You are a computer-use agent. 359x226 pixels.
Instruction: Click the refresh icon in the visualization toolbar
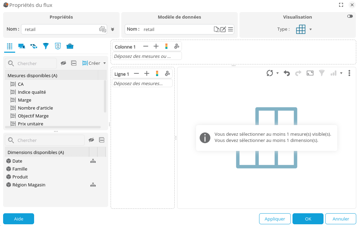tap(271, 73)
